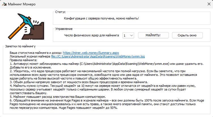Click the pickaxe mining logo image

click(26, 26)
